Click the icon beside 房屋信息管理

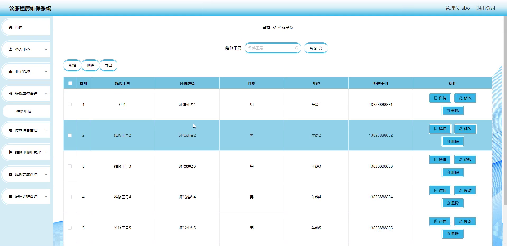coord(11,130)
